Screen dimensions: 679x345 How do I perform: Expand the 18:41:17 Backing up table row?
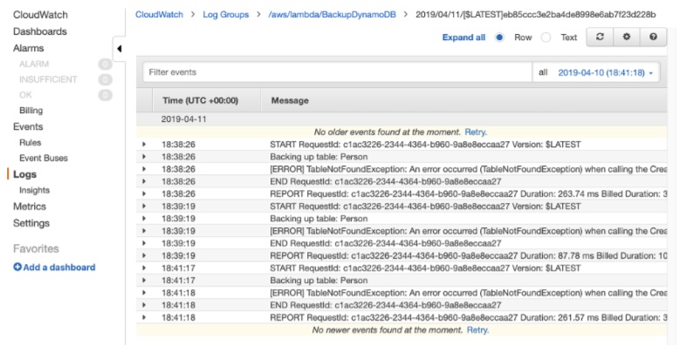(144, 281)
